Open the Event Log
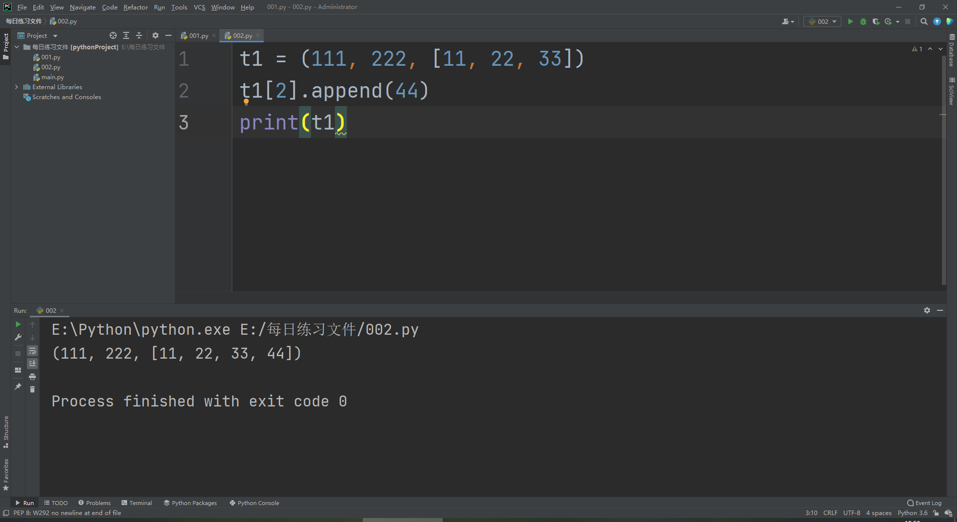 coord(924,503)
